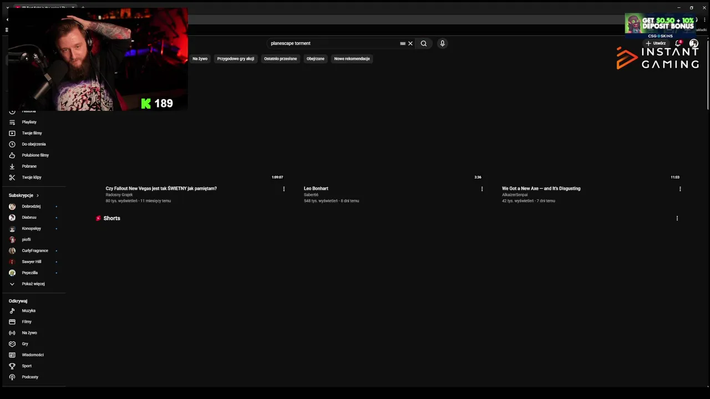Viewport: 710px width, 399px height.
Task: Open Gry gaming category
Action: (x=33, y=344)
